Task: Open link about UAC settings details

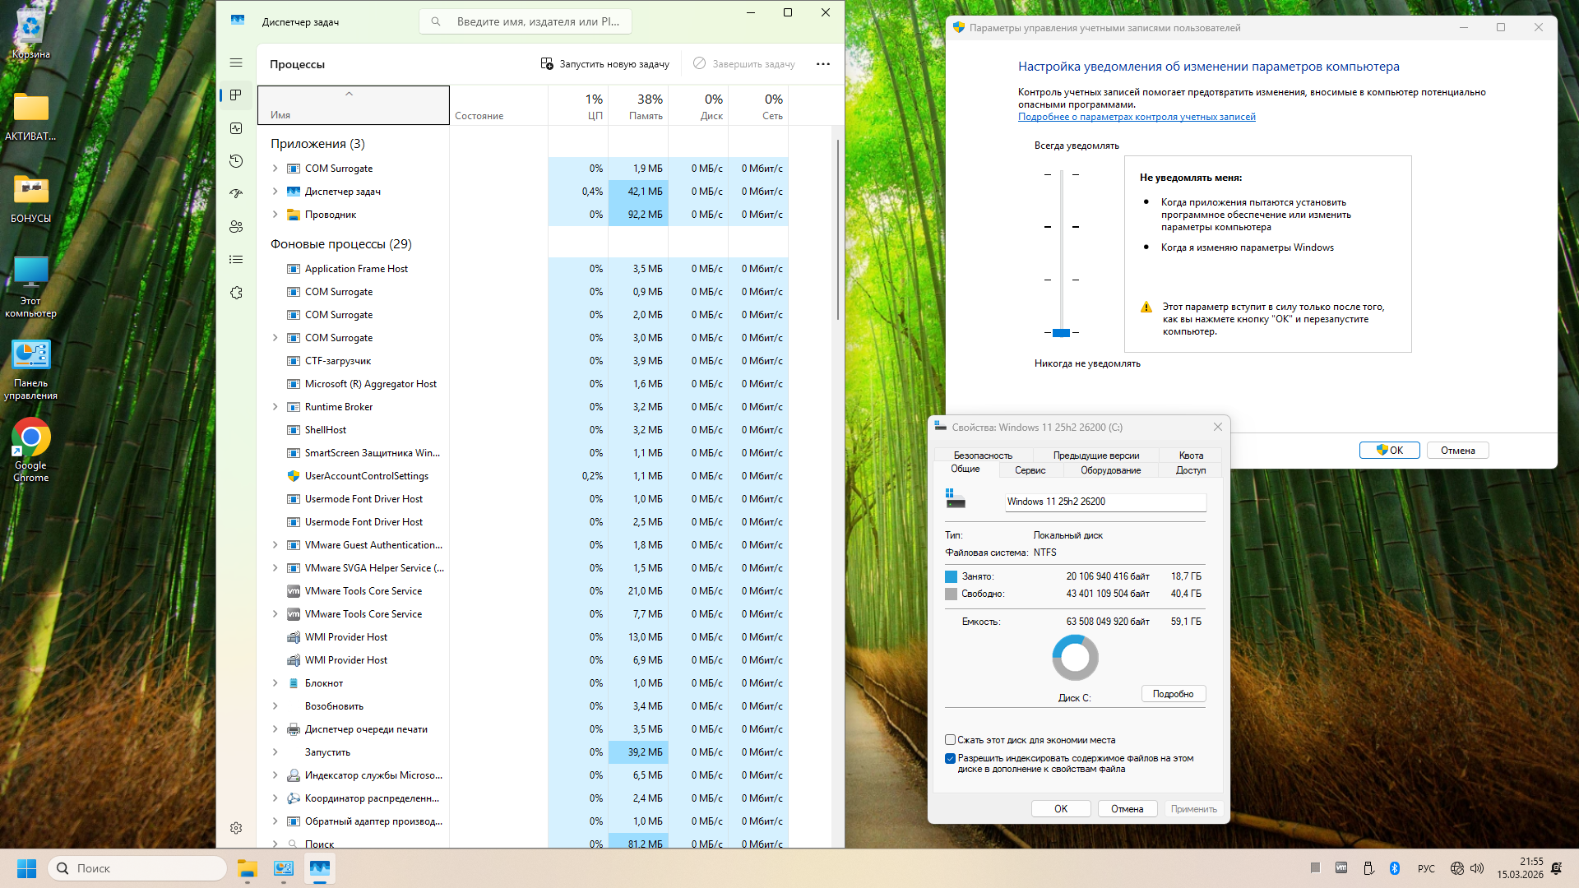Action: pyautogui.click(x=1137, y=117)
